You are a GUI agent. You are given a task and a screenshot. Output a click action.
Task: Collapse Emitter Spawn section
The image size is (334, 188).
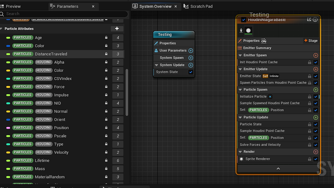coord(240,55)
